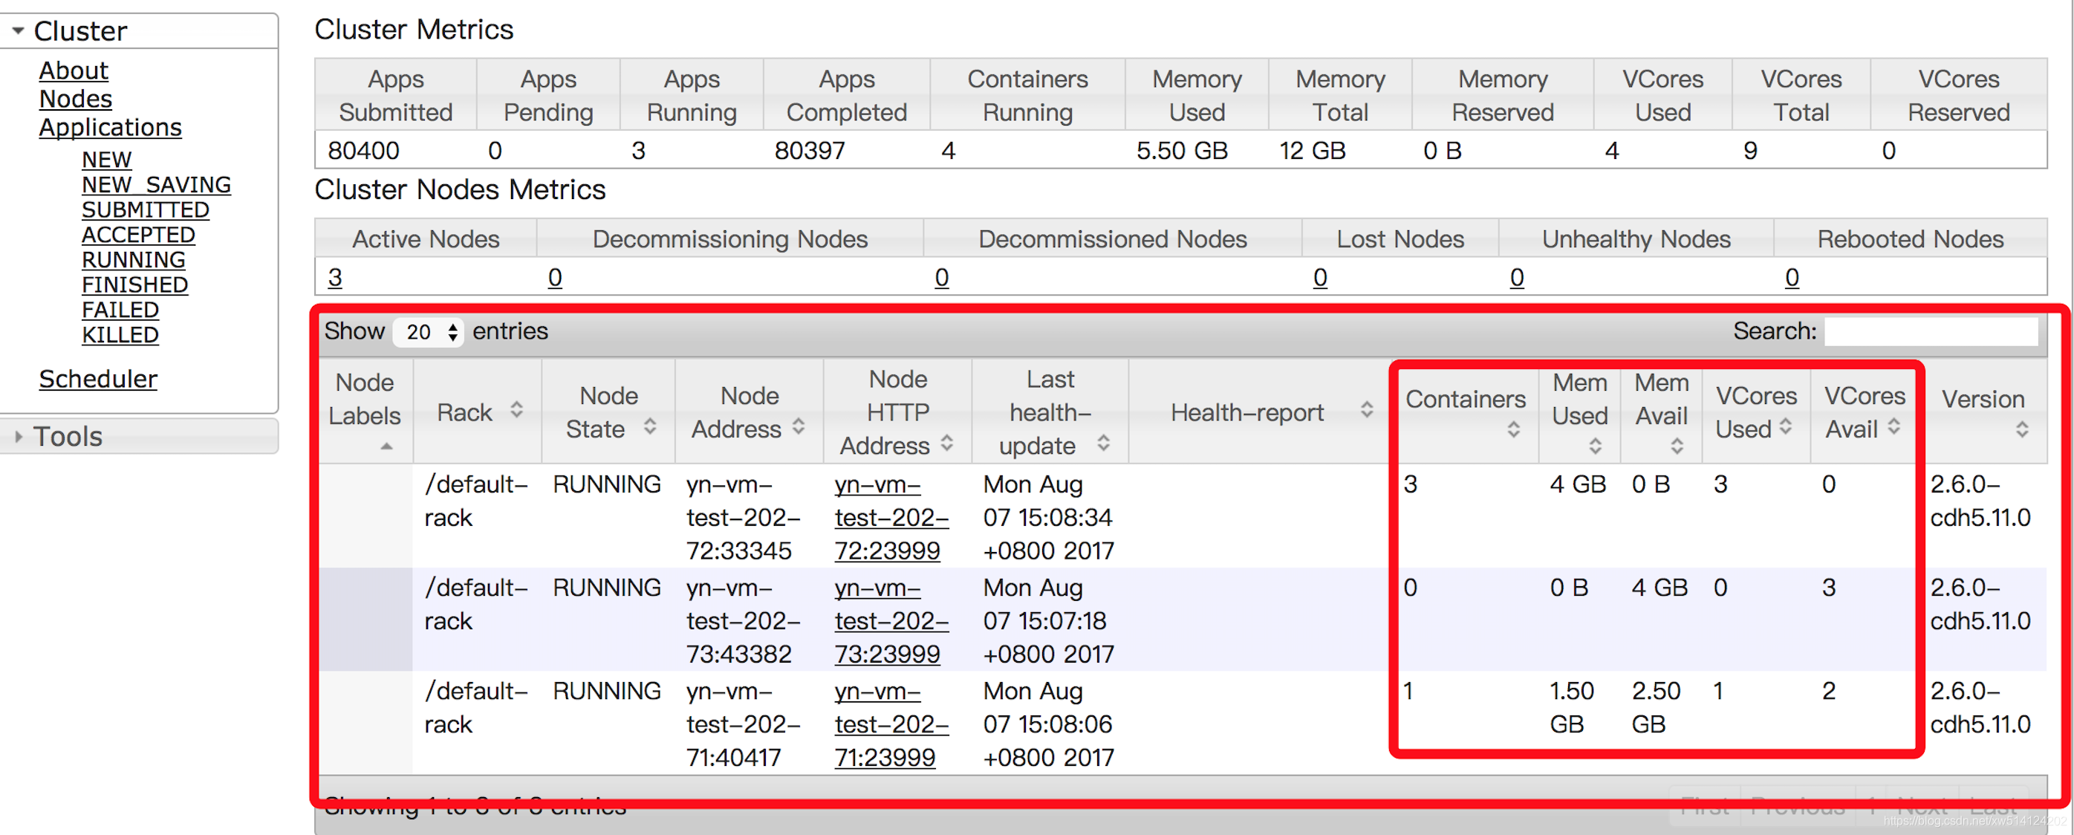Open the About link
Viewport: 2074px width, 835px height.
pos(74,71)
